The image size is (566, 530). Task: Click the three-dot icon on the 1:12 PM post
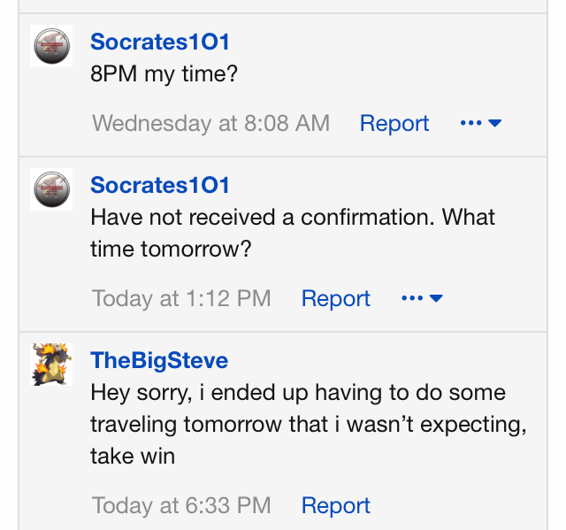pyautogui.click(x=412, y=298)
